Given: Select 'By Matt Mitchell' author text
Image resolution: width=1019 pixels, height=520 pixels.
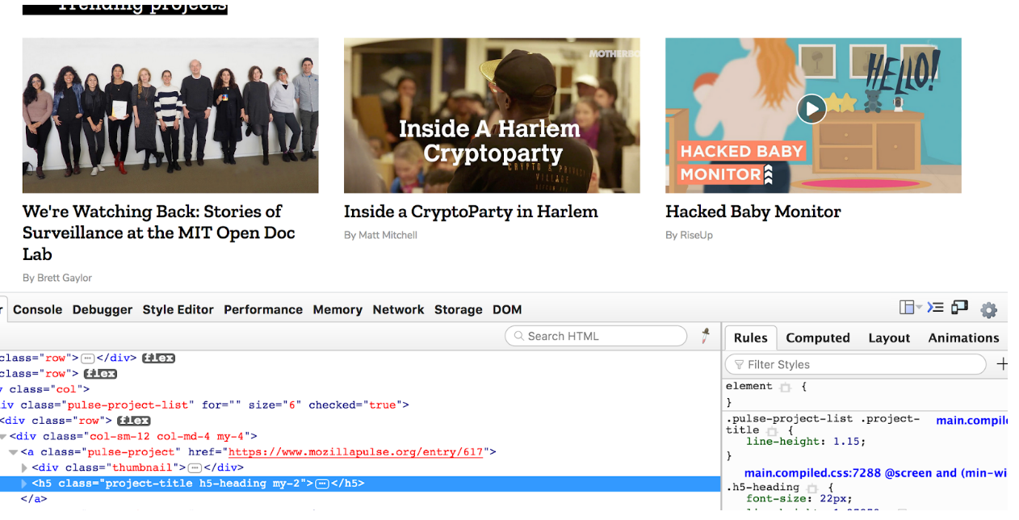Looking at the screenshot, I should click(380, 235).
